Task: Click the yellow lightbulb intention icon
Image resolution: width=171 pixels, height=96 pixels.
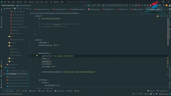Action: click(x=37, y=56)
